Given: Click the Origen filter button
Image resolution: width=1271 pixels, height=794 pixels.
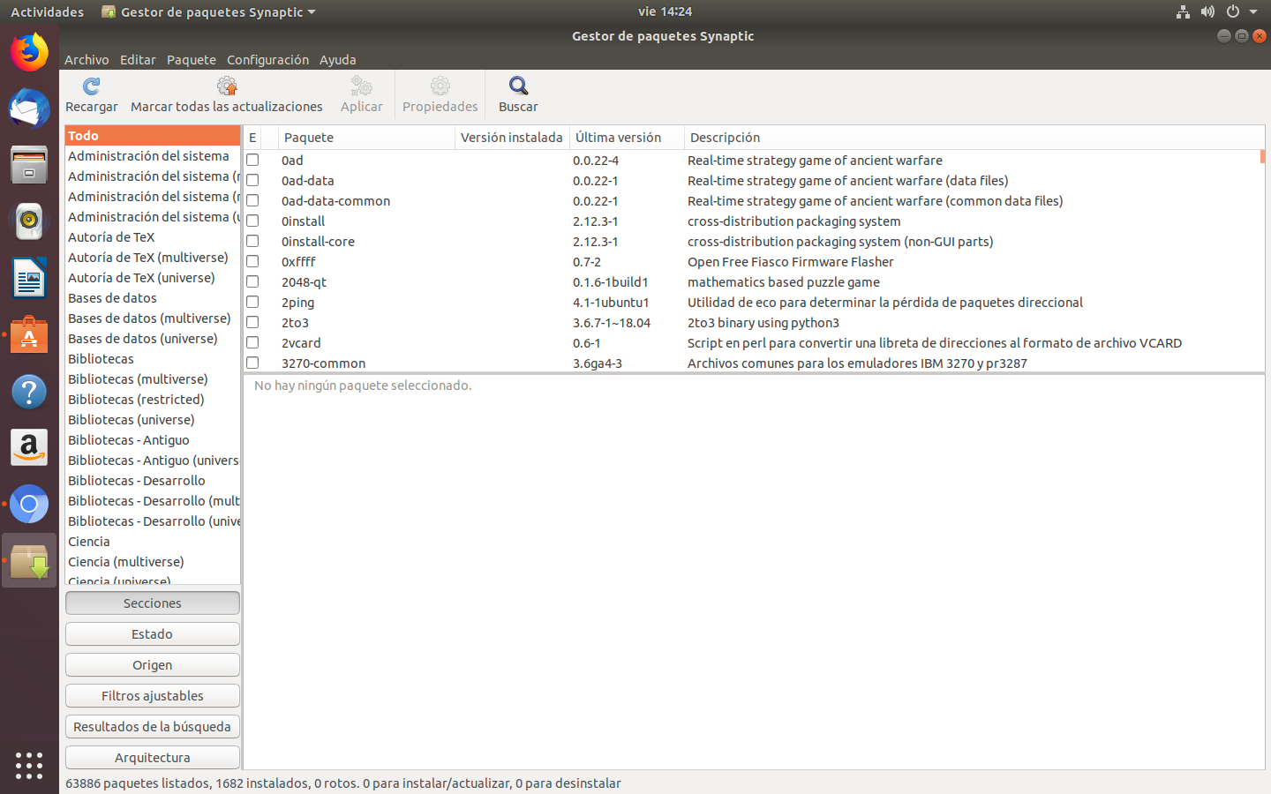Looking at the screenshot, I should [x=153, y=665].
